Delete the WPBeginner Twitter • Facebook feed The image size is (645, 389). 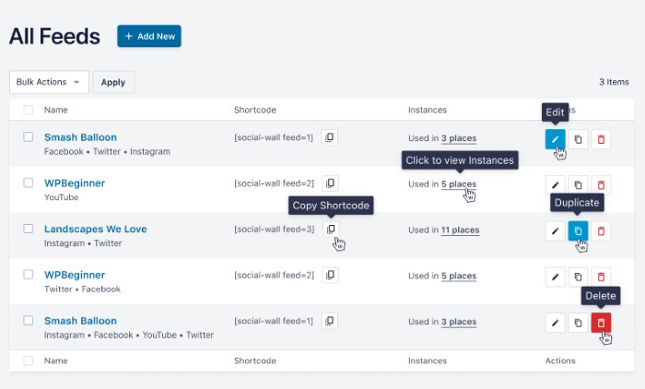601,277
